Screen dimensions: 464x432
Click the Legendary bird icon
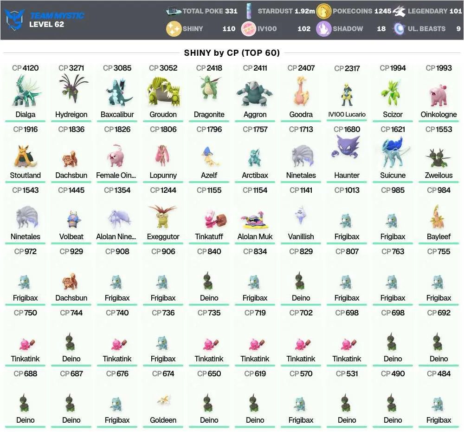click(399, 11)
